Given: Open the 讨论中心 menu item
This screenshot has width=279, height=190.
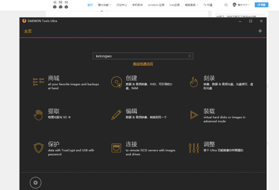Looking at the screenshot, I should coord(122,5).
